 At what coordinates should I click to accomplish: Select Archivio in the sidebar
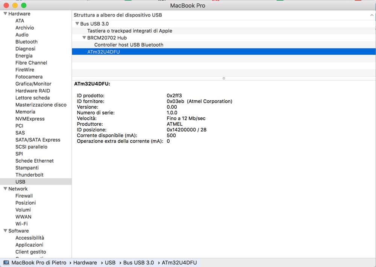click(x=25, y=28)
